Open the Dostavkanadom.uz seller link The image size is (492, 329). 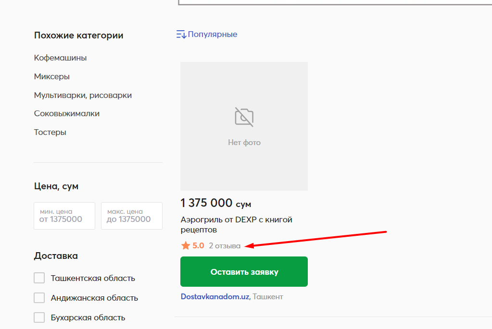point(215,297)
